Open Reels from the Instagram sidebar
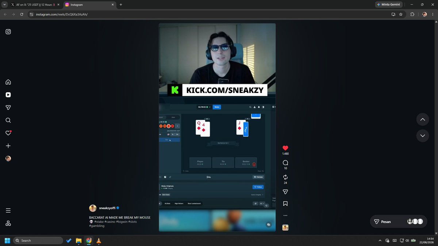This screenshot has height=246, width=438. [x=8, y=95]
